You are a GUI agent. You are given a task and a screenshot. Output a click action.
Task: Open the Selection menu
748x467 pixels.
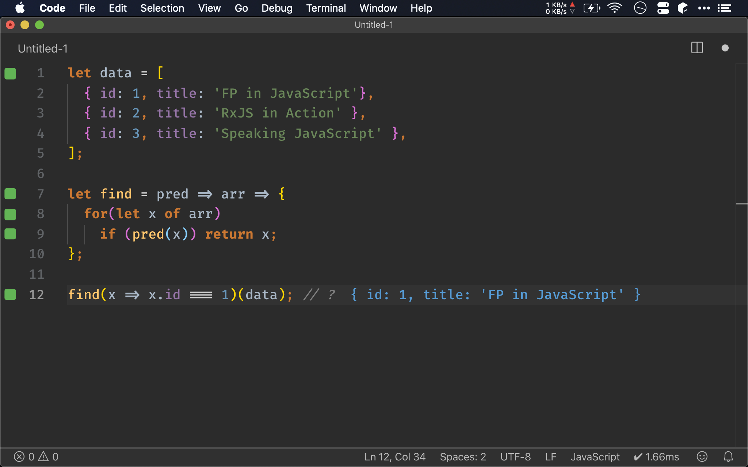162,8
